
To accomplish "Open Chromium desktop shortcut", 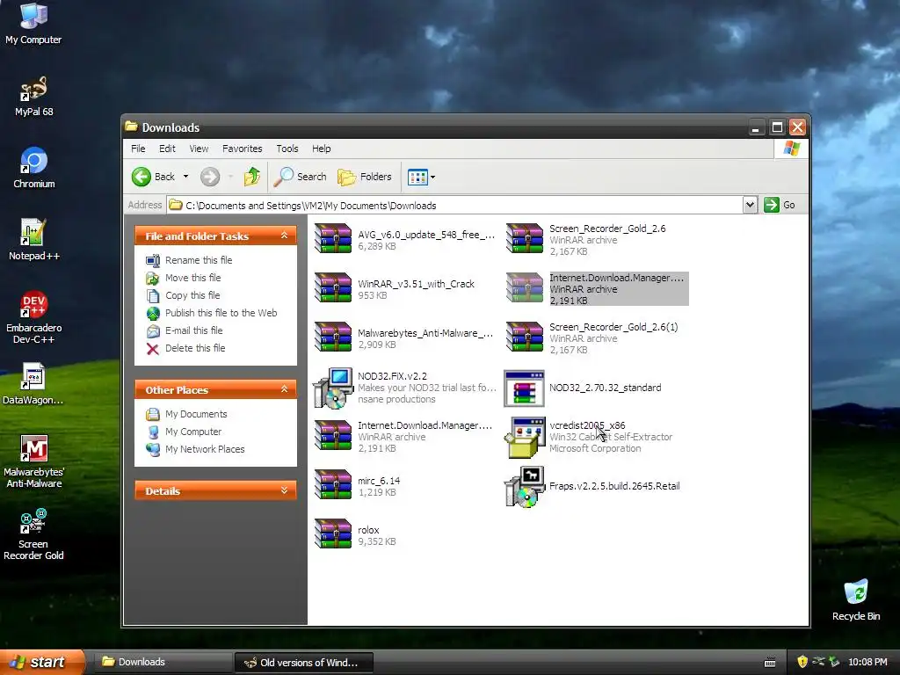I will pos(33,168).
